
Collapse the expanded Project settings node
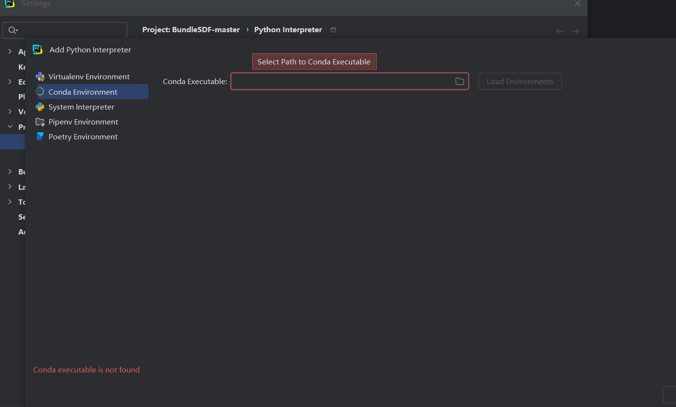tap(10, 127)
